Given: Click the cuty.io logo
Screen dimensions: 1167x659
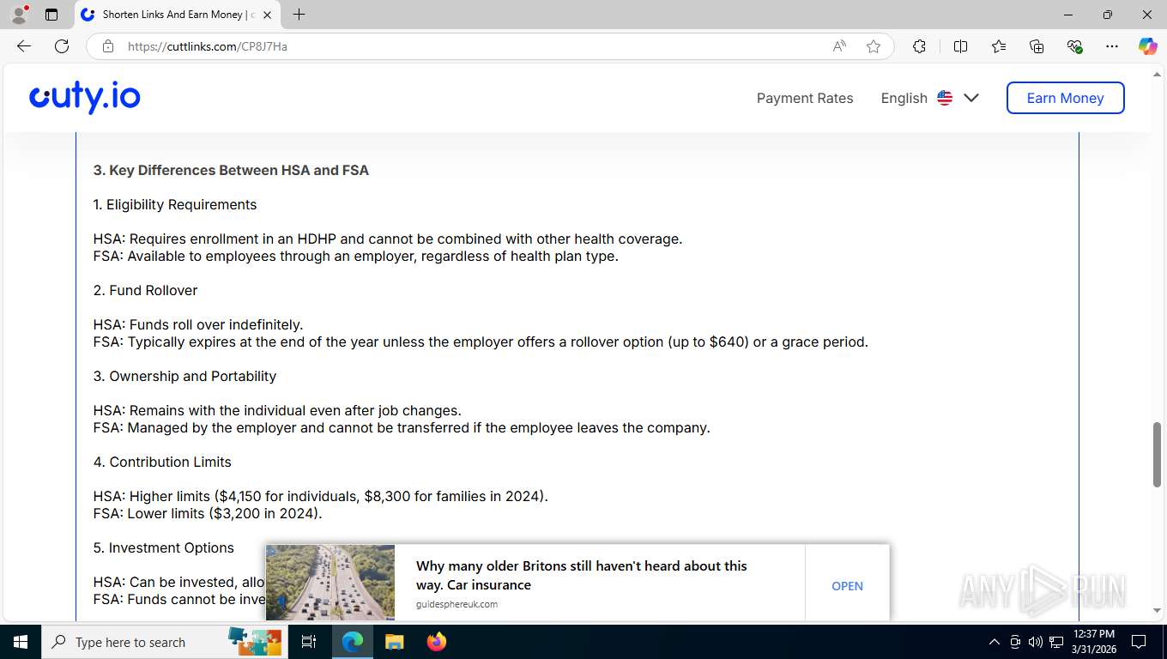Looking at the screenshot, I should tap(85, 97).
